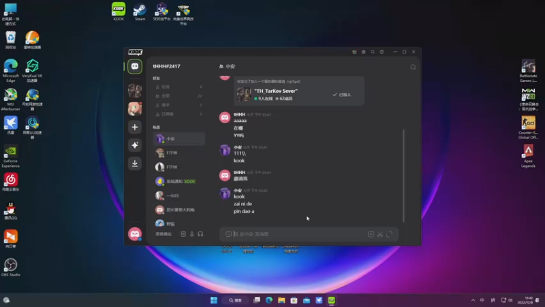Click the Windows Start button on taskbar
545x307 pixels.
pos(214,300)
